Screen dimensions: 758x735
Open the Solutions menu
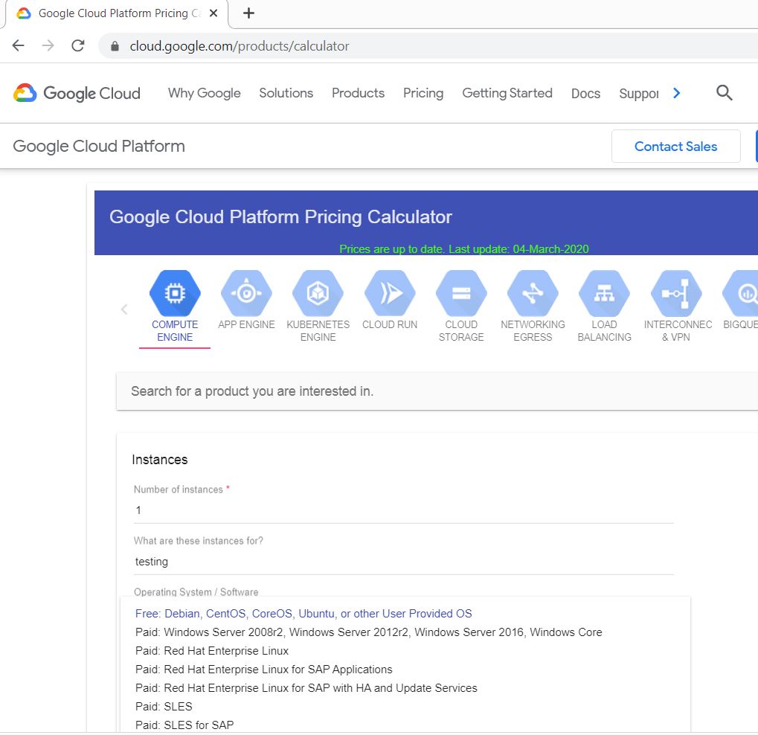[x=286, y=93]
